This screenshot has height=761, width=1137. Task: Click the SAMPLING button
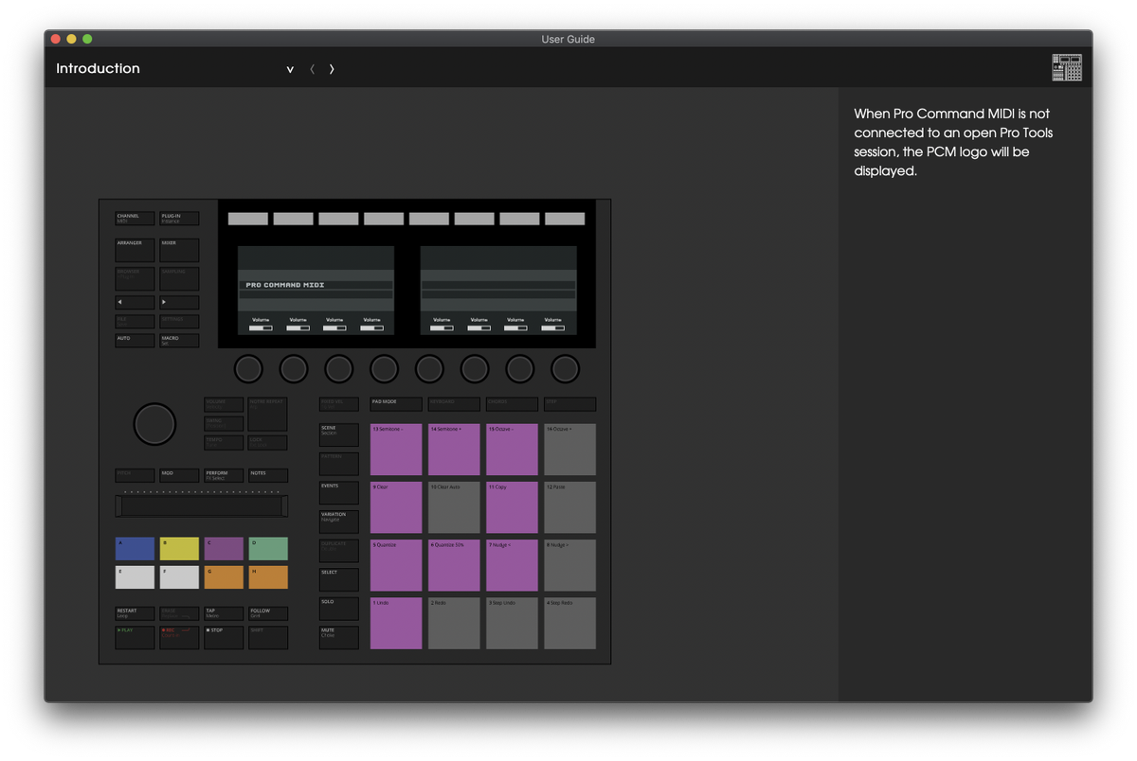179,278
